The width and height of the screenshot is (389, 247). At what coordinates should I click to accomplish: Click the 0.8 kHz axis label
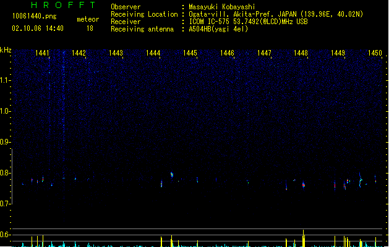pyautogui.click(x=5, y=173)
